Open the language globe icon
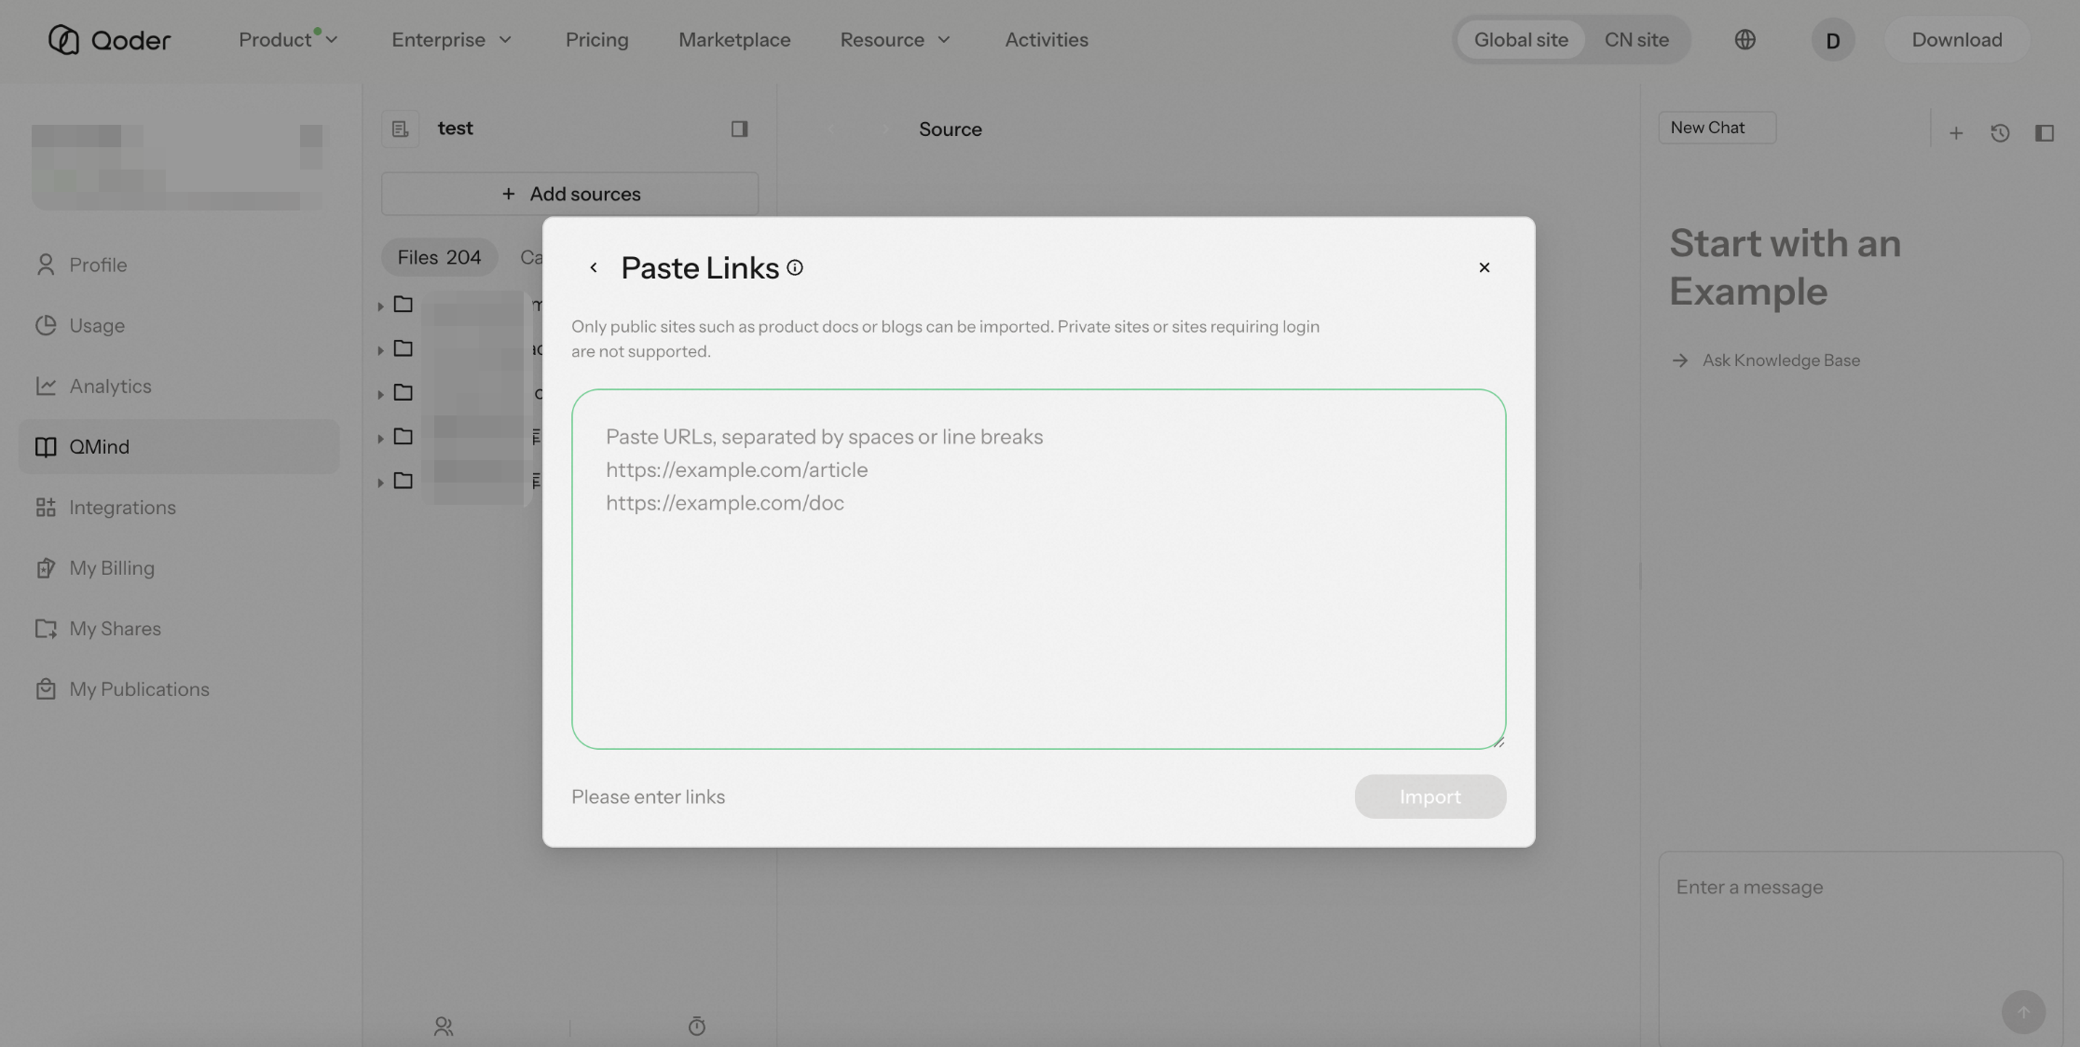 click(1745, 39)
